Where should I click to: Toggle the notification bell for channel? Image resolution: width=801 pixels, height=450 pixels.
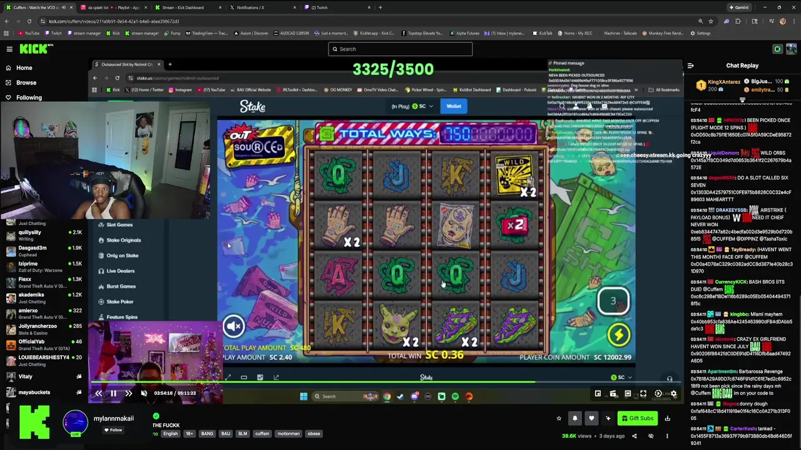[575, 418]
